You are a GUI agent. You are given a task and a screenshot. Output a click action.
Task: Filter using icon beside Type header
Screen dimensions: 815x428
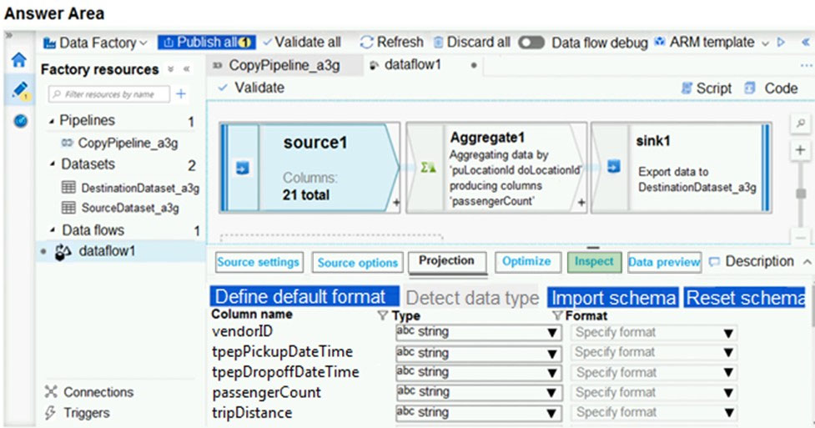point(383,315)
